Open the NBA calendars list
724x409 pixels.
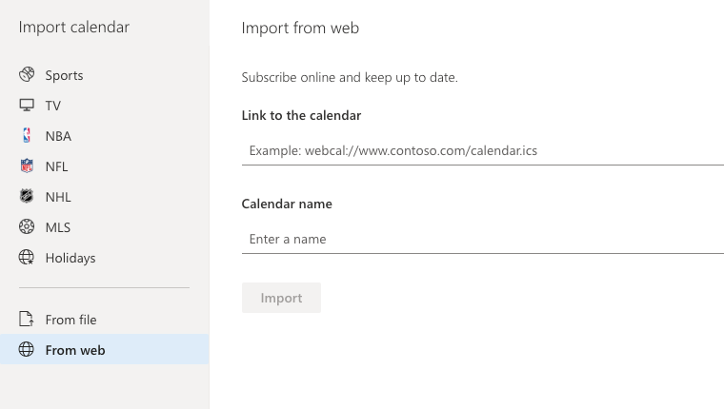(105, 136)
